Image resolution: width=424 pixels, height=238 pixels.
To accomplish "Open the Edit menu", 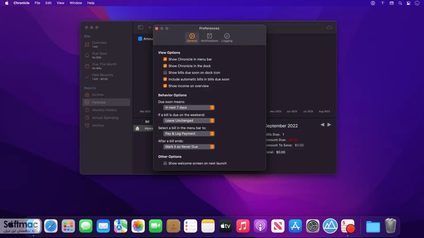I will [x=48, y=3].
